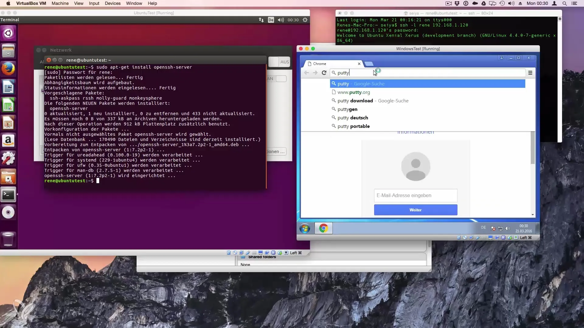Open Dropbox menu bar icon
This screenshot has width=584, height=328.
coord(457,3)
